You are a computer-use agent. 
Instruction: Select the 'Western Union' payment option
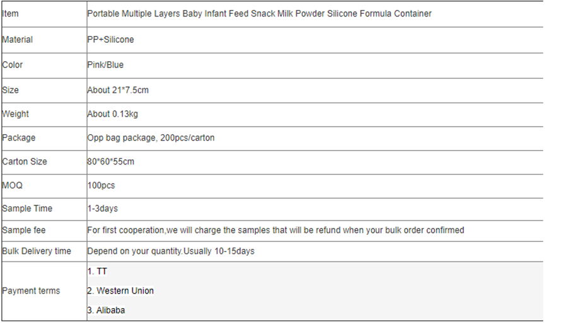coord(125,291)
